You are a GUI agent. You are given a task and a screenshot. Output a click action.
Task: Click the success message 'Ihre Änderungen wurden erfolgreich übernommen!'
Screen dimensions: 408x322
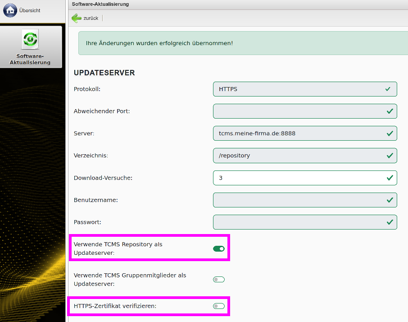click(159, 43)
